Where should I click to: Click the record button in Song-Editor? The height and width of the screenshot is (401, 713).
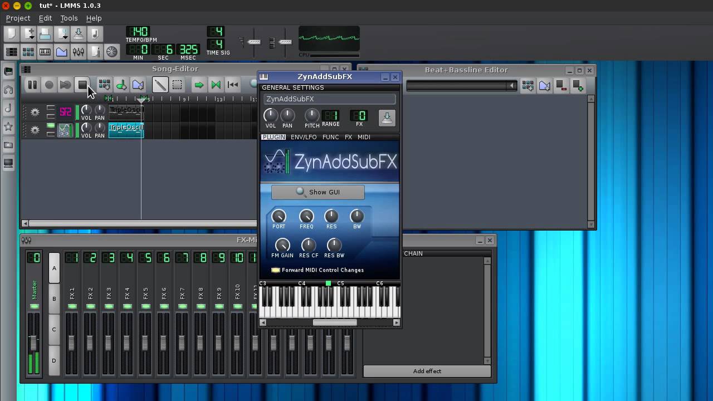[x=49, y=85]
